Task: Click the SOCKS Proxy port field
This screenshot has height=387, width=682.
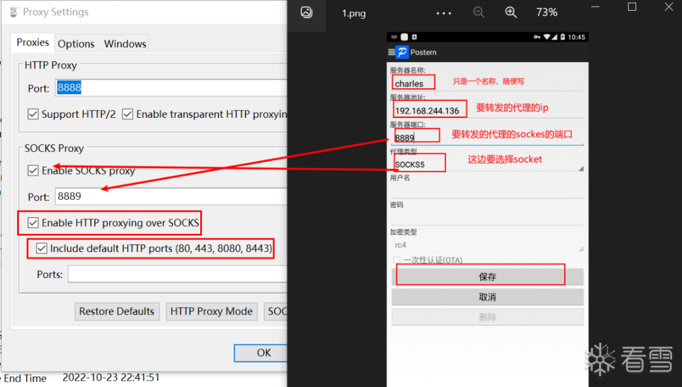Action: click(171, 196)
